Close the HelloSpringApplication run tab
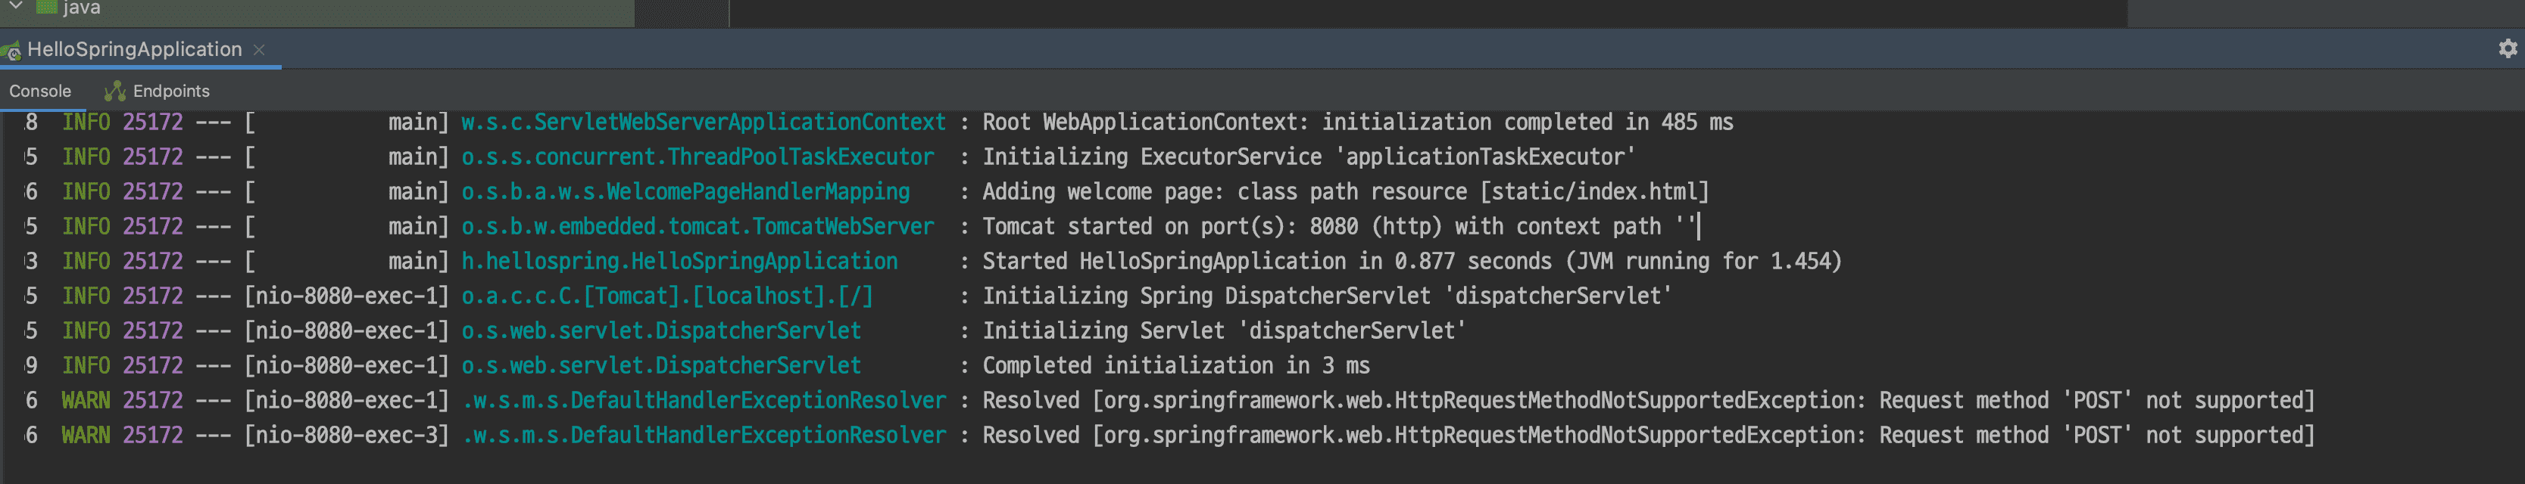This screenshot has height=484, width=2525. coord(259,50)
